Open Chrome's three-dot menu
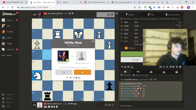 [193, 7]
